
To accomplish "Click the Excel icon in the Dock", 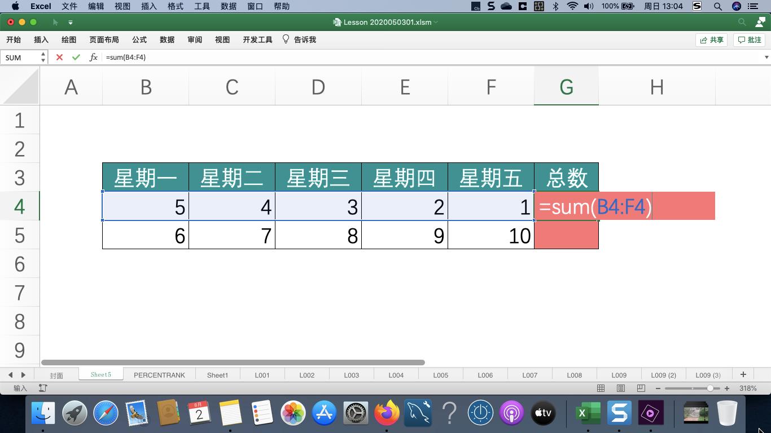I will [x=588, y=413].
